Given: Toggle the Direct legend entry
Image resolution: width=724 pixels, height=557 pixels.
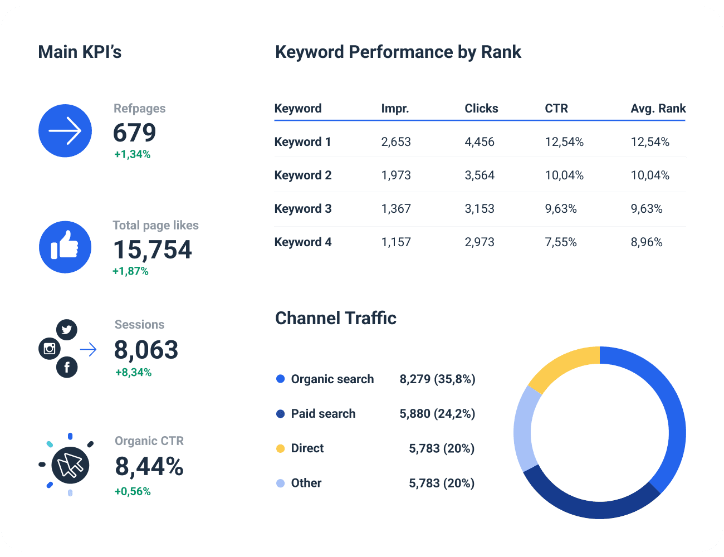Looking at the screenshot, I should (307, 448).
